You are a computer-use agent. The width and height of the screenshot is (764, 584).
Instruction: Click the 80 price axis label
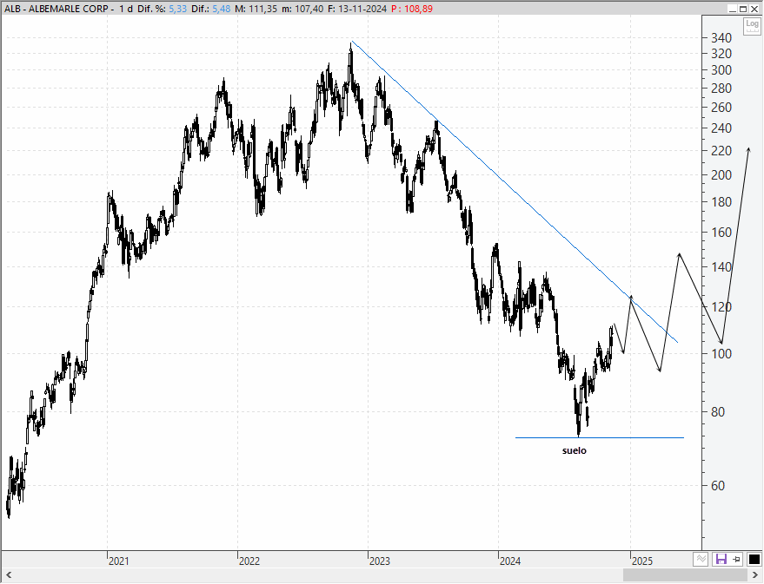[718, 412]
